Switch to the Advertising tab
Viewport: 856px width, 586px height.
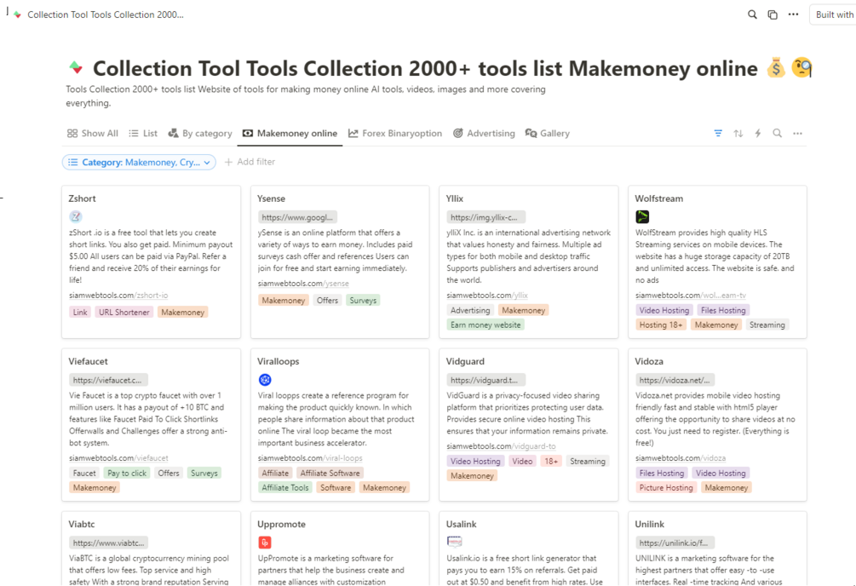point(484,133)
